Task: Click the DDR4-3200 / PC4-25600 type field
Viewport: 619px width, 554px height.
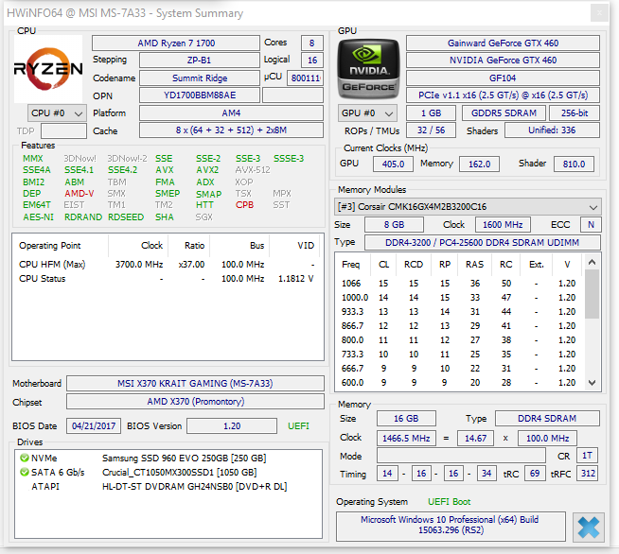Action: [x=483, y=243]
